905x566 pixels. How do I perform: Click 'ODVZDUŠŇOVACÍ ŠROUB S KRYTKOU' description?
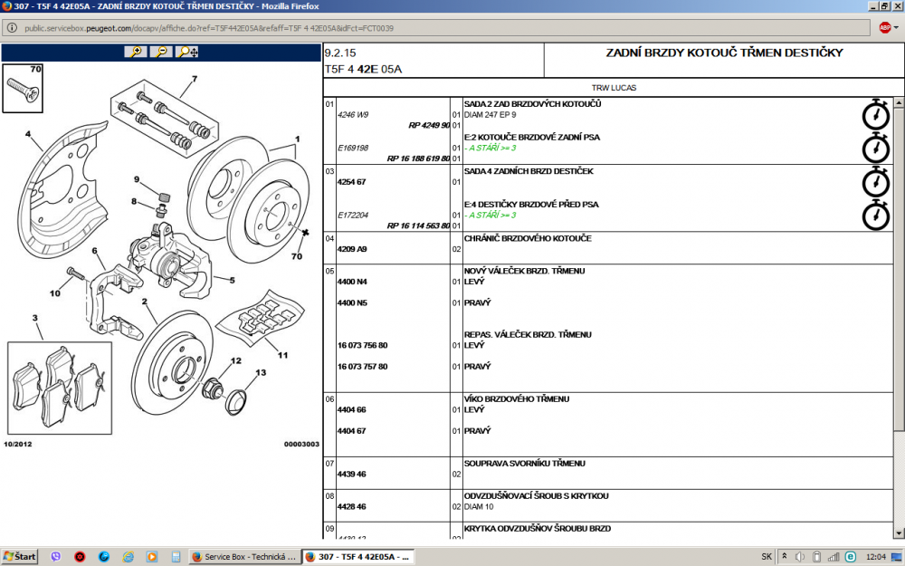pyautogui.click(x=536, y=495)
